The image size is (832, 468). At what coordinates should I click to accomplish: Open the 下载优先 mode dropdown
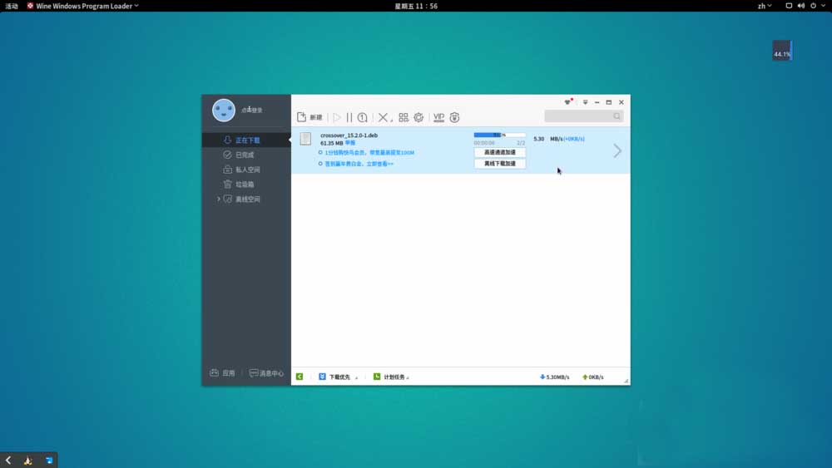coord(339,377)
